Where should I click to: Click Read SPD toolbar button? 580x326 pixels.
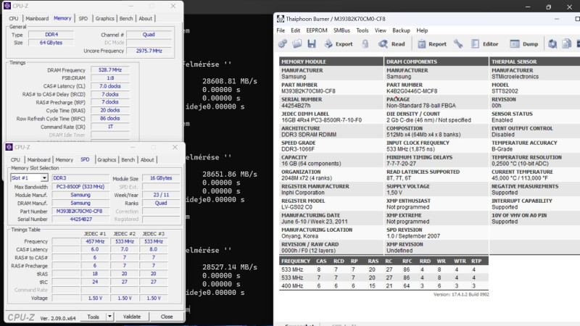coord(391,43)
